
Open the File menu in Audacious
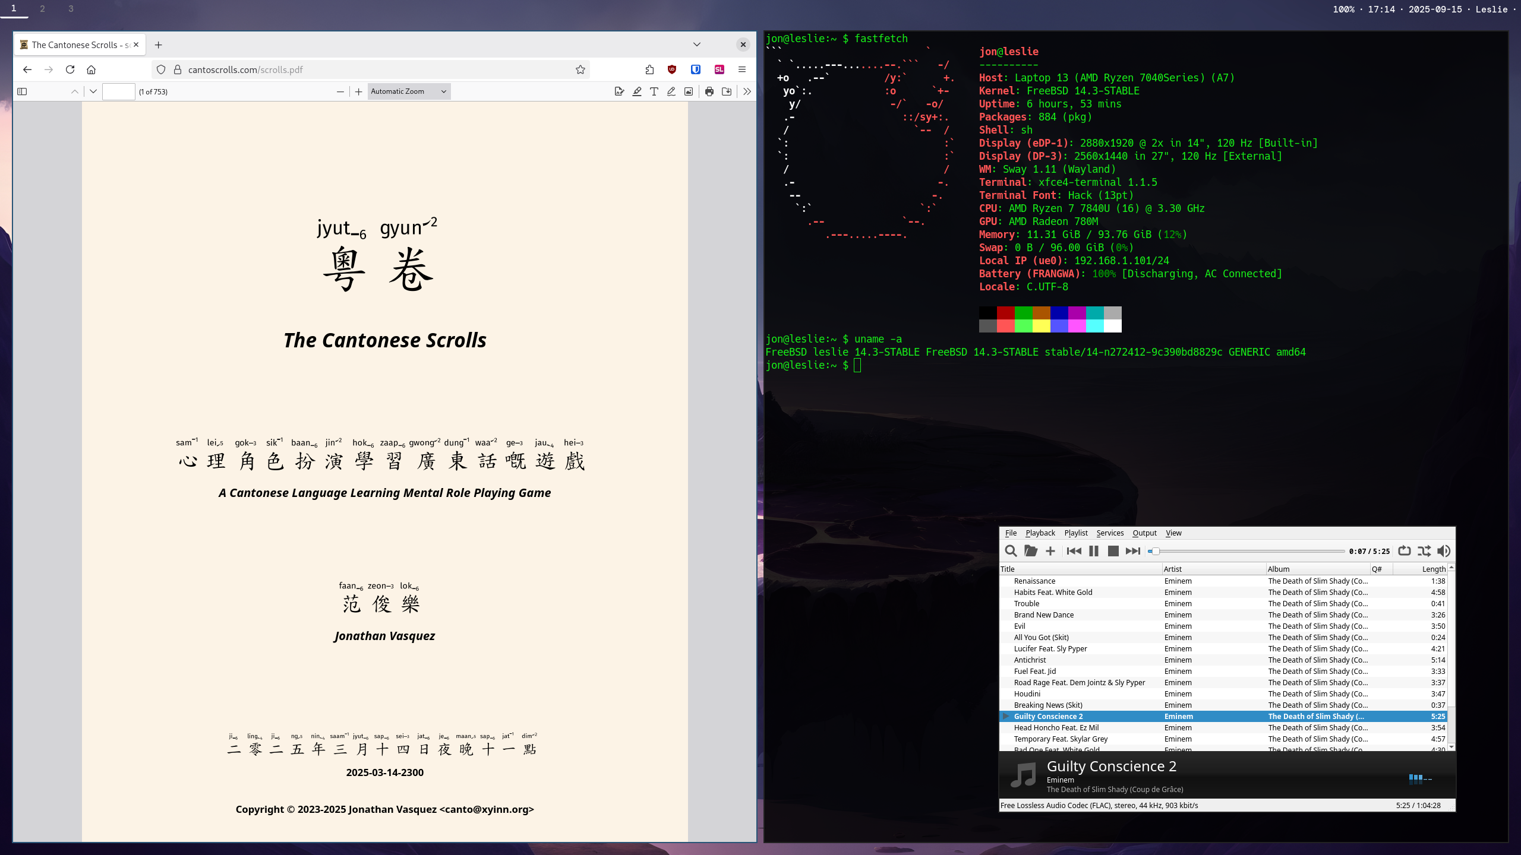pyautogui.click(x=1011, y=533)
